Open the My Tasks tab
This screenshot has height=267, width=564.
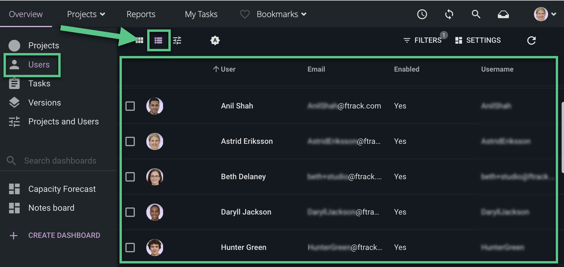pyautogui.click(x=201, y=14)
